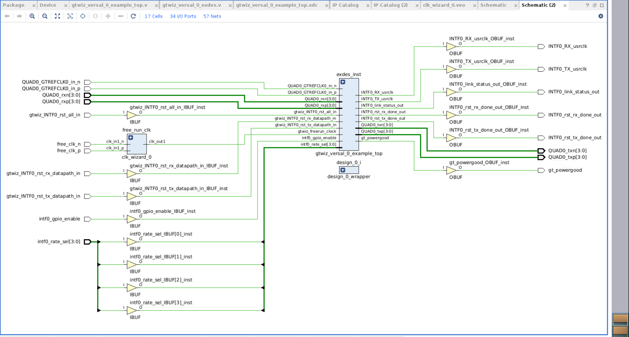Select the intf0_rate_sel[3:0] input port
Image resolution: width=629 pixels, height=337 pixels.
pos(88,242)
